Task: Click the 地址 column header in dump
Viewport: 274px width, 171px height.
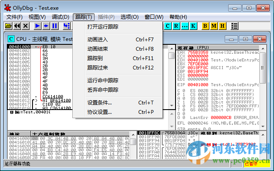Action: point(19,134)
